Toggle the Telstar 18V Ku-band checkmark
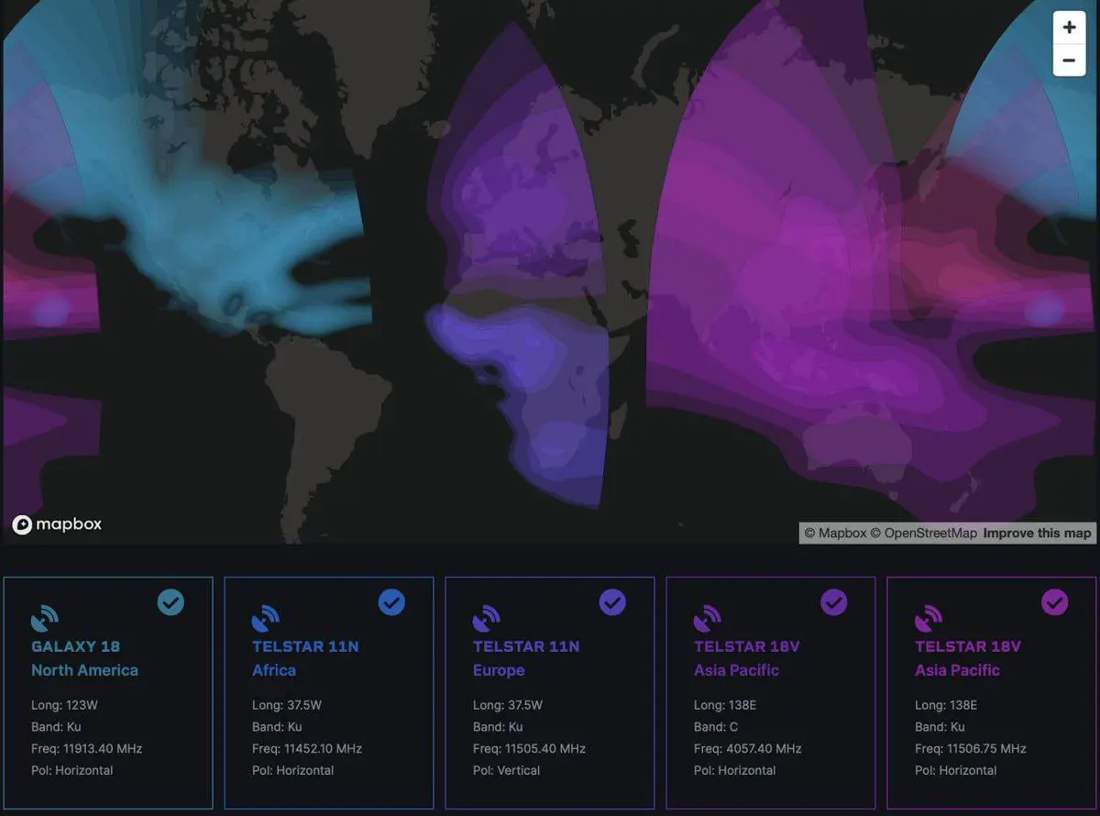Image resolution: width=1100 pixels, height=816 pixels. tap(1055, 602)
